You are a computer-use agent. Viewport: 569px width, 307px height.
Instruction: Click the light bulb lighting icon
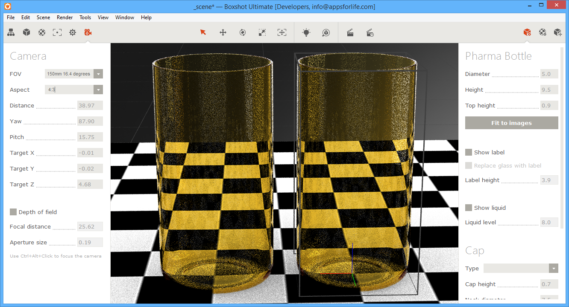coord(306,32)
